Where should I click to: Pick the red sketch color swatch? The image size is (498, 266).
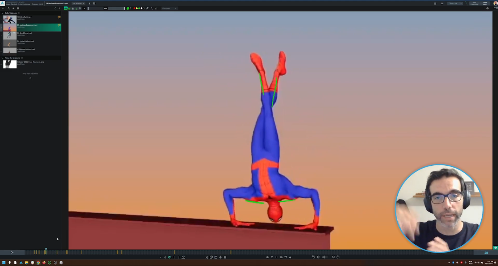coord(134,8)
